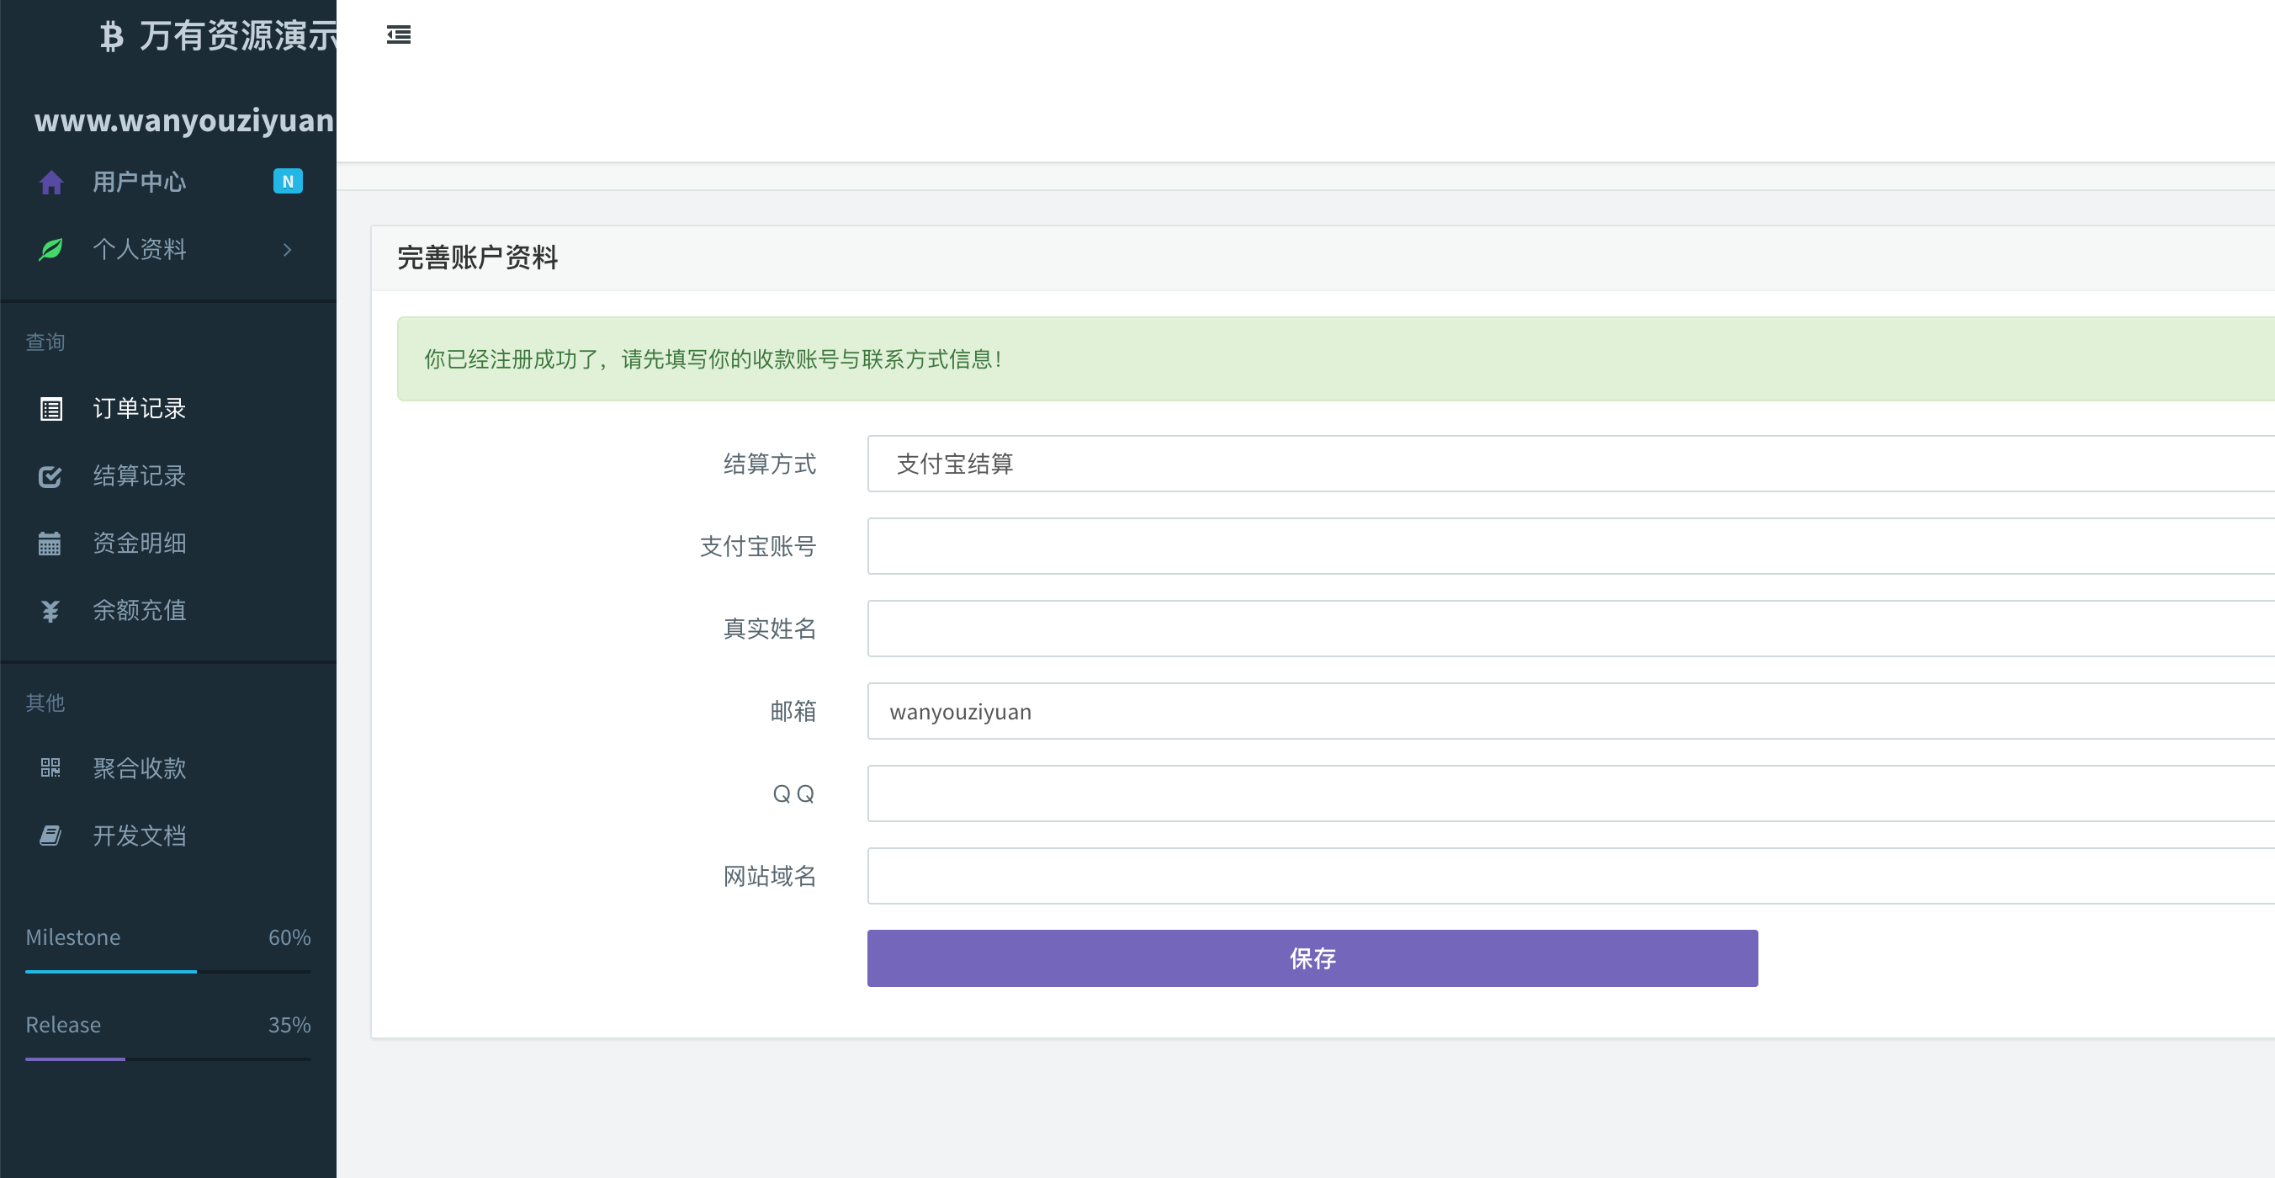Go to 用户中心 menu item
The width and height of the screenshot is (2275, 1178).
coord(140,182)
